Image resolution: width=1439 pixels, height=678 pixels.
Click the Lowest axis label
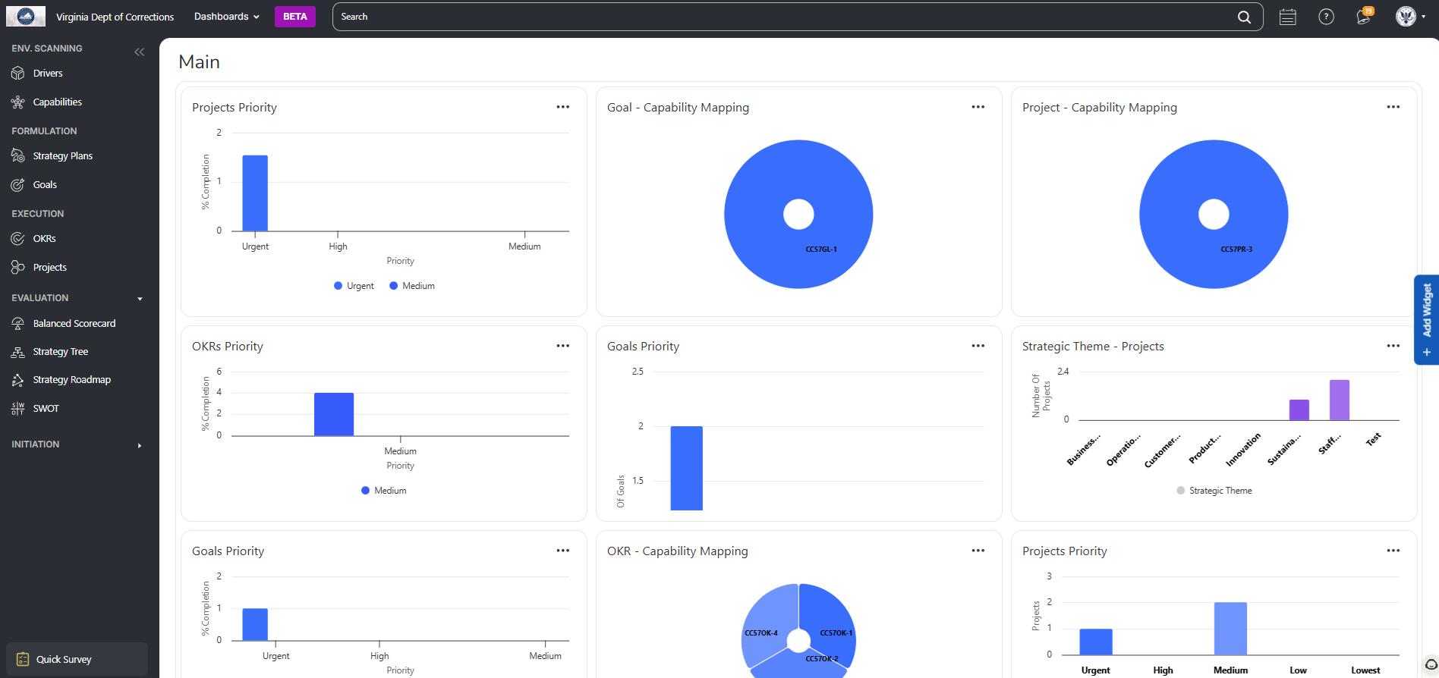point(1365,670)
